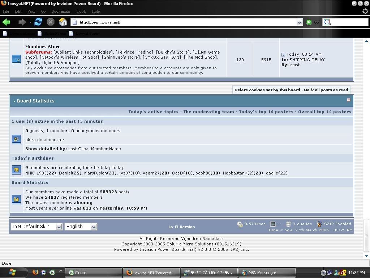Open the LYN Default Skin dropdown
The image size is (370, 278).
(x=36, y=227)
